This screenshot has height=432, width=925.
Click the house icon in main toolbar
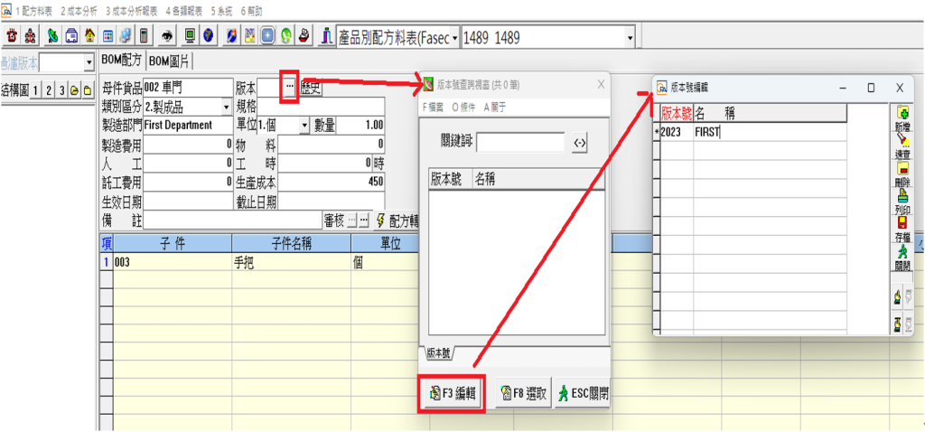click(x=89, y=37)
